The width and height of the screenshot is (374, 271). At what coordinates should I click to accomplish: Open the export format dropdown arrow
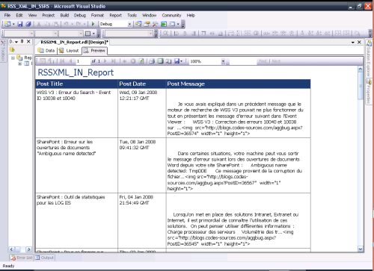[x=182, y=61]
